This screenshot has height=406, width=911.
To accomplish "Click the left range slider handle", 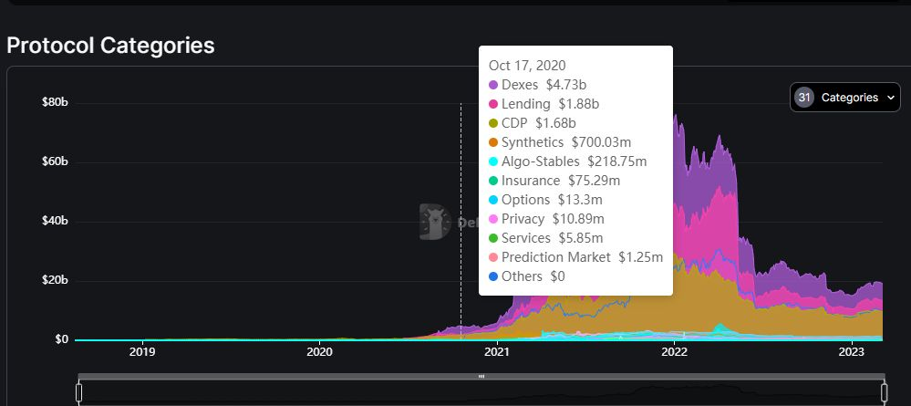I will [x=79, y=392].
